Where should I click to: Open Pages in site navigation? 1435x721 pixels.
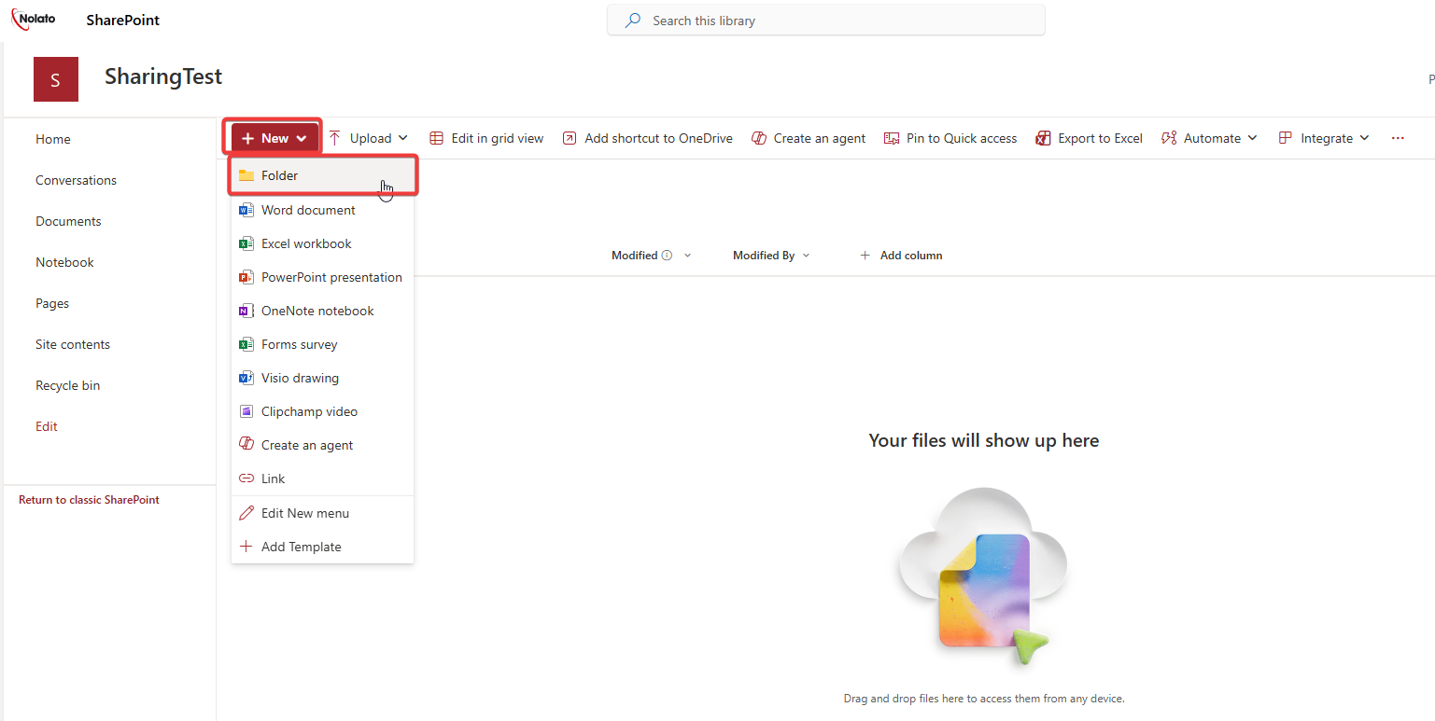point(52,303)
